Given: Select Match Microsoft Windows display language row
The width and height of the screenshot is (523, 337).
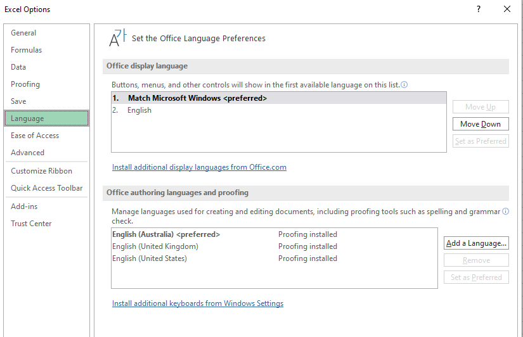Looking at the screenshot, I should pos(279,98).
